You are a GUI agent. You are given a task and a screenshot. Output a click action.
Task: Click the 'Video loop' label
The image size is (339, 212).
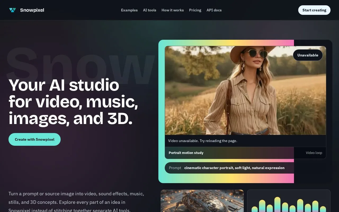(x=314, y=153)
